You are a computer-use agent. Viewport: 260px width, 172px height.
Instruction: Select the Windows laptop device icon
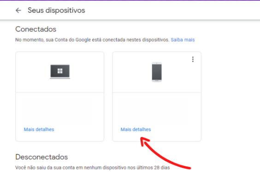pos(60,71)
